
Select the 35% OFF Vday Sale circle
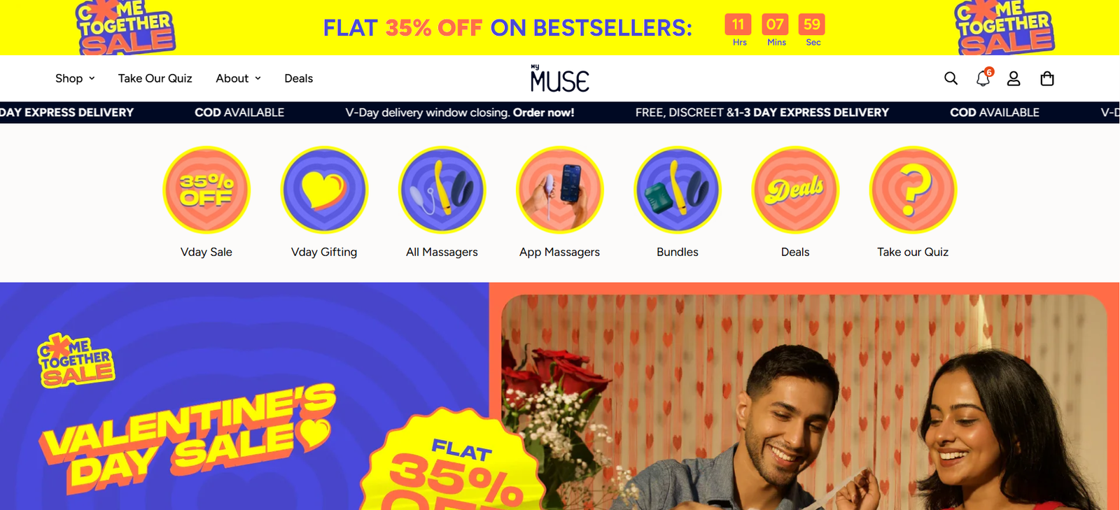(x=206, y=190)
